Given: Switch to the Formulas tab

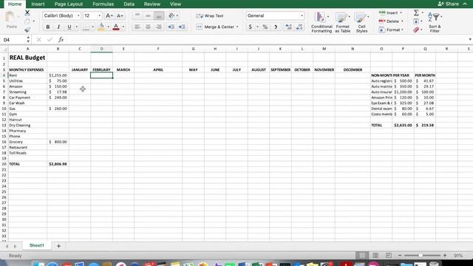Looking at the screenshot, I should pyautogui.click(x=103, y=4).
